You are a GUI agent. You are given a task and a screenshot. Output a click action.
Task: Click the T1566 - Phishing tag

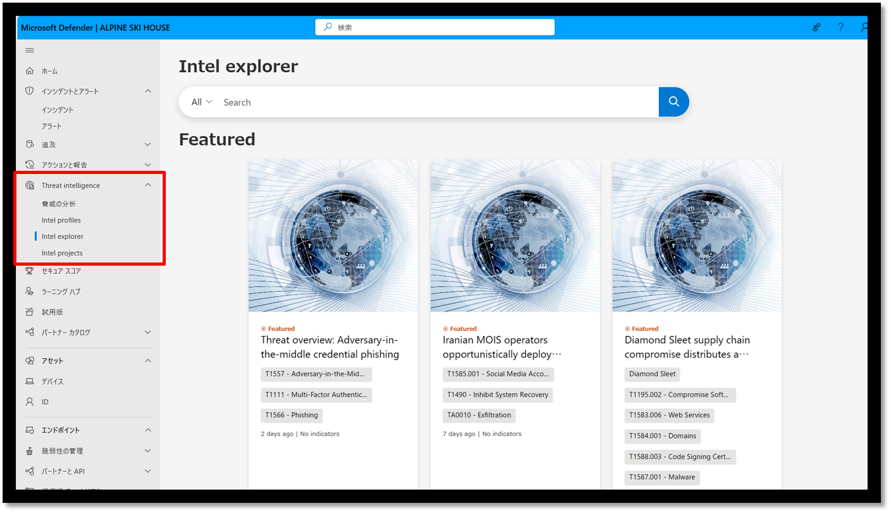coord(292,415)
